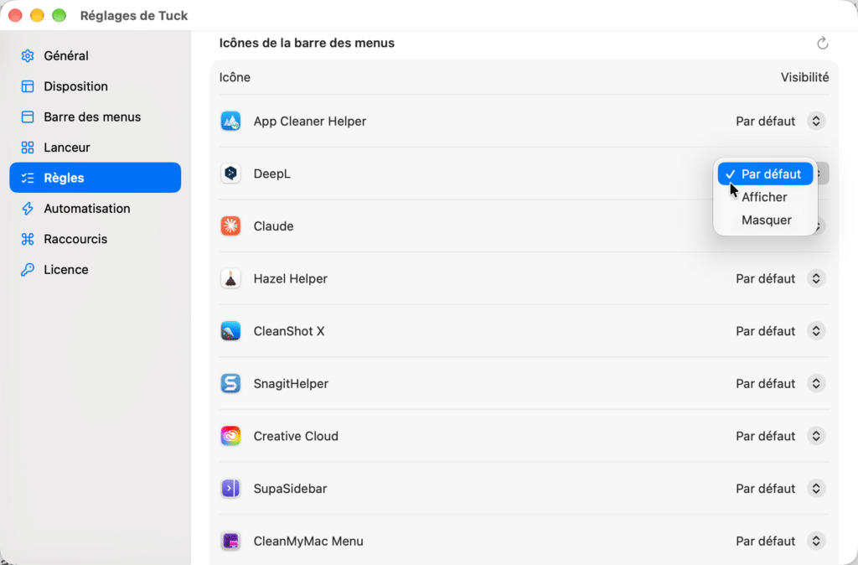Viewport: 858px width, 565px height.
Task: Open visibility dropdown for App Cleaner Helper
Action: [816, 121]
